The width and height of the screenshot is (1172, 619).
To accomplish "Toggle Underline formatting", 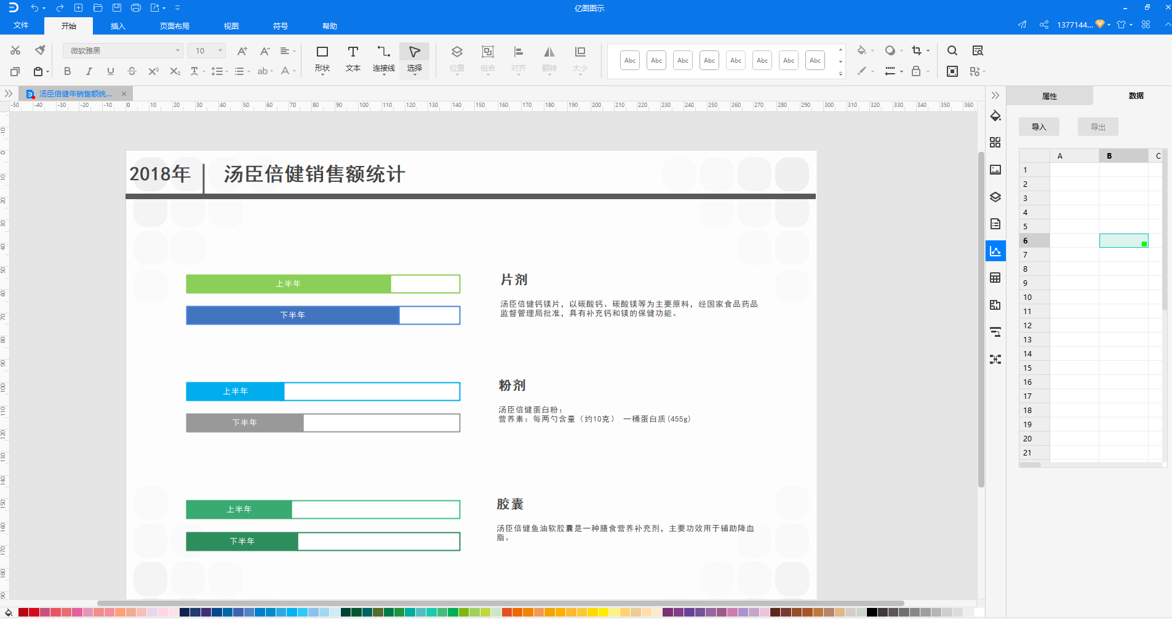I will pos(110,71).
